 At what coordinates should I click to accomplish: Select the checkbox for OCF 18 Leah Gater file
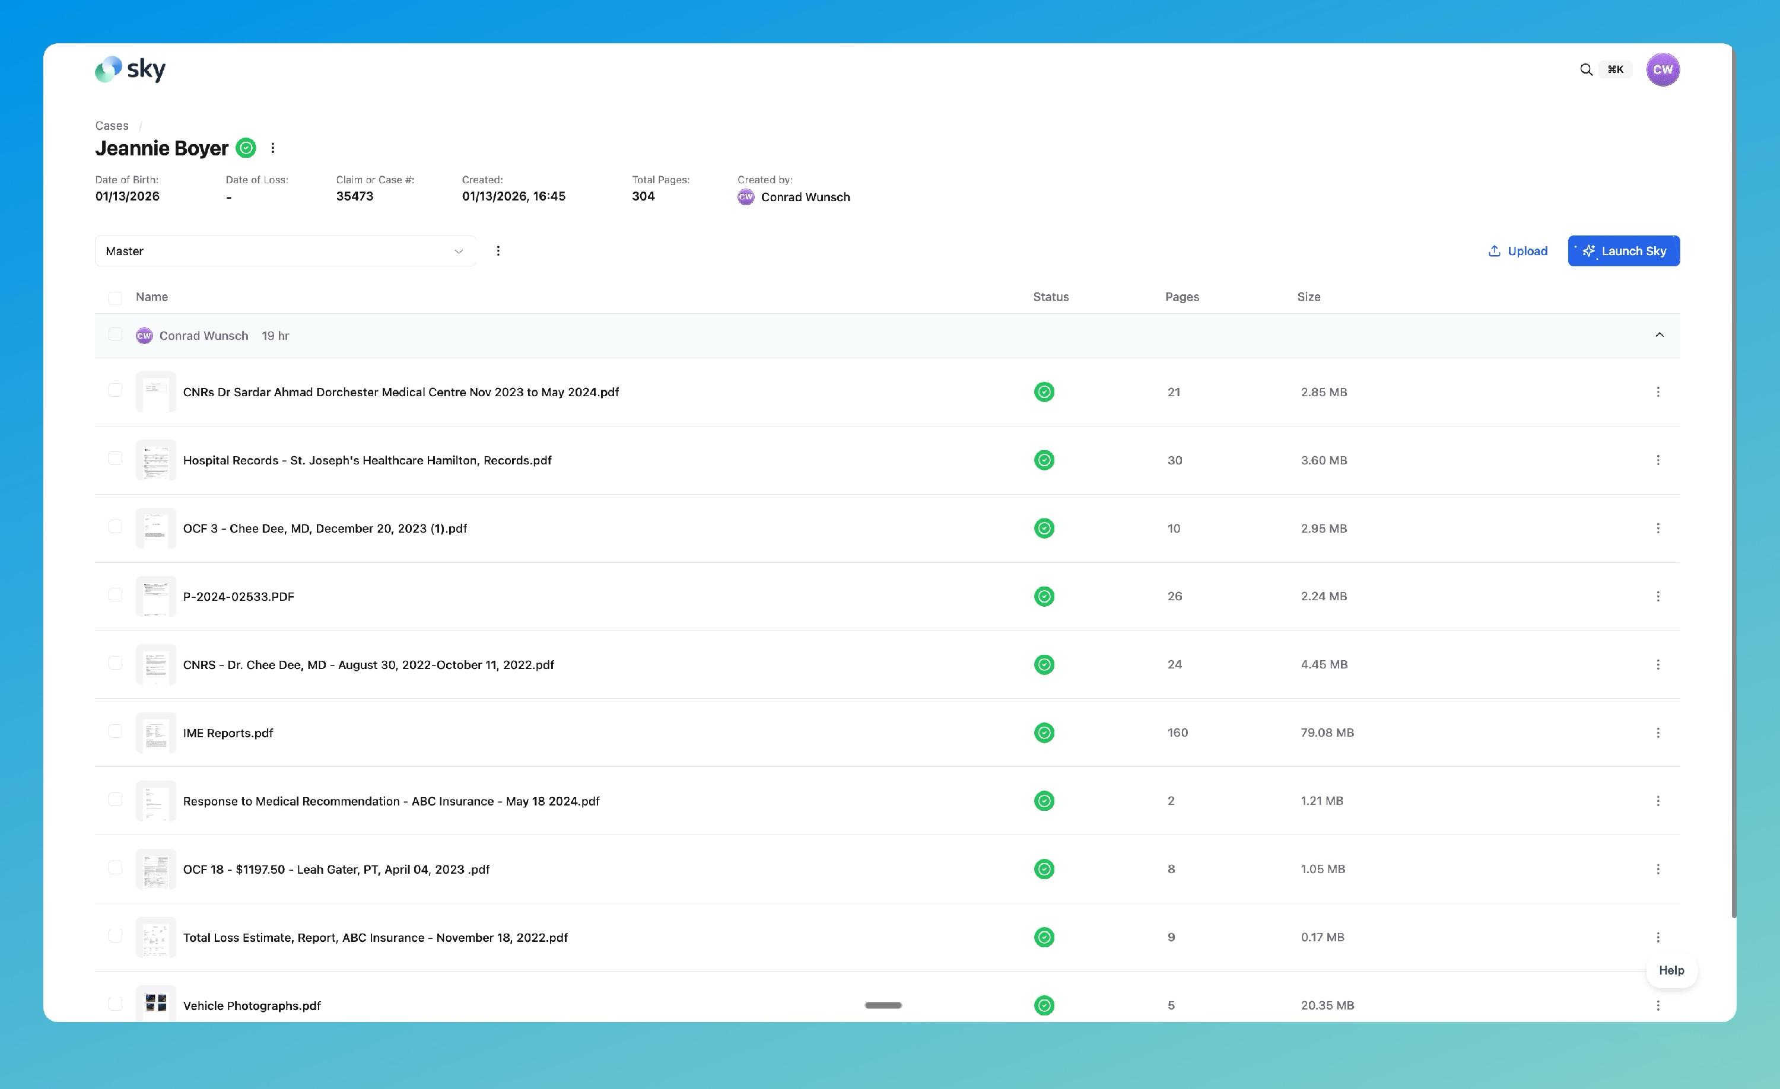(x=116, y=867)
